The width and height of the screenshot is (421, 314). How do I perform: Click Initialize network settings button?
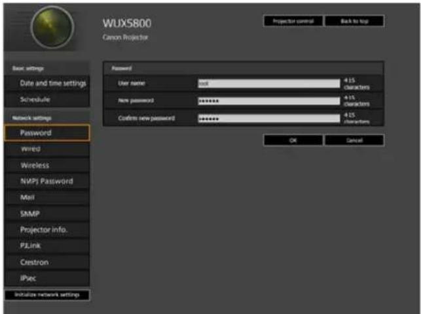click(47, 295)
